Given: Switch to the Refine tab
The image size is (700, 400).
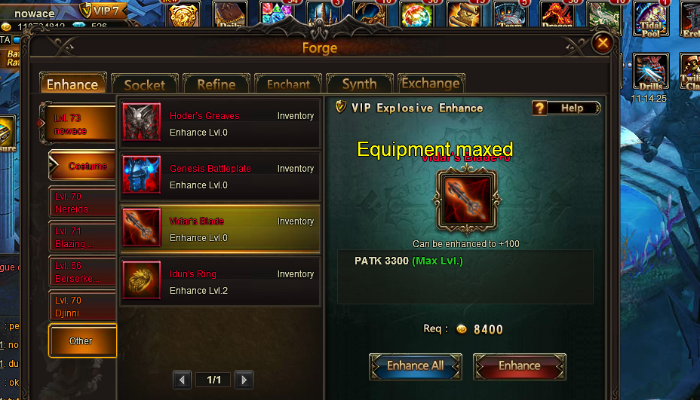Looking at the screenshot, I should click(216, 84).
